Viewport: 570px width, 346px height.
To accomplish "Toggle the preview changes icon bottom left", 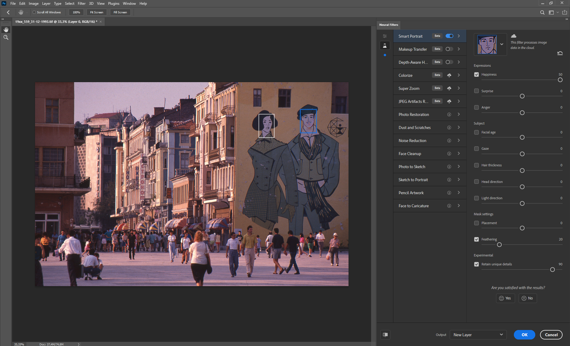I will 385,335.
